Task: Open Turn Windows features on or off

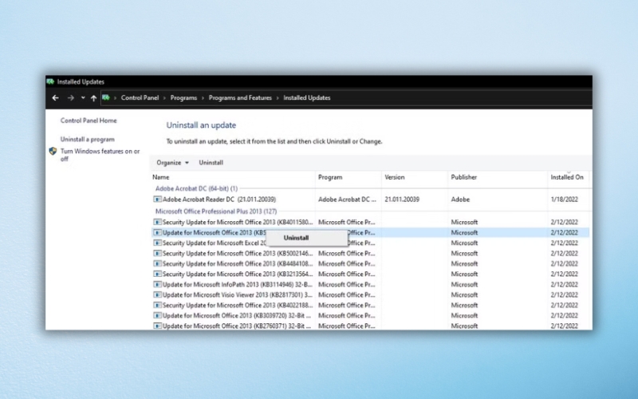Action: [x=100, y=155]
